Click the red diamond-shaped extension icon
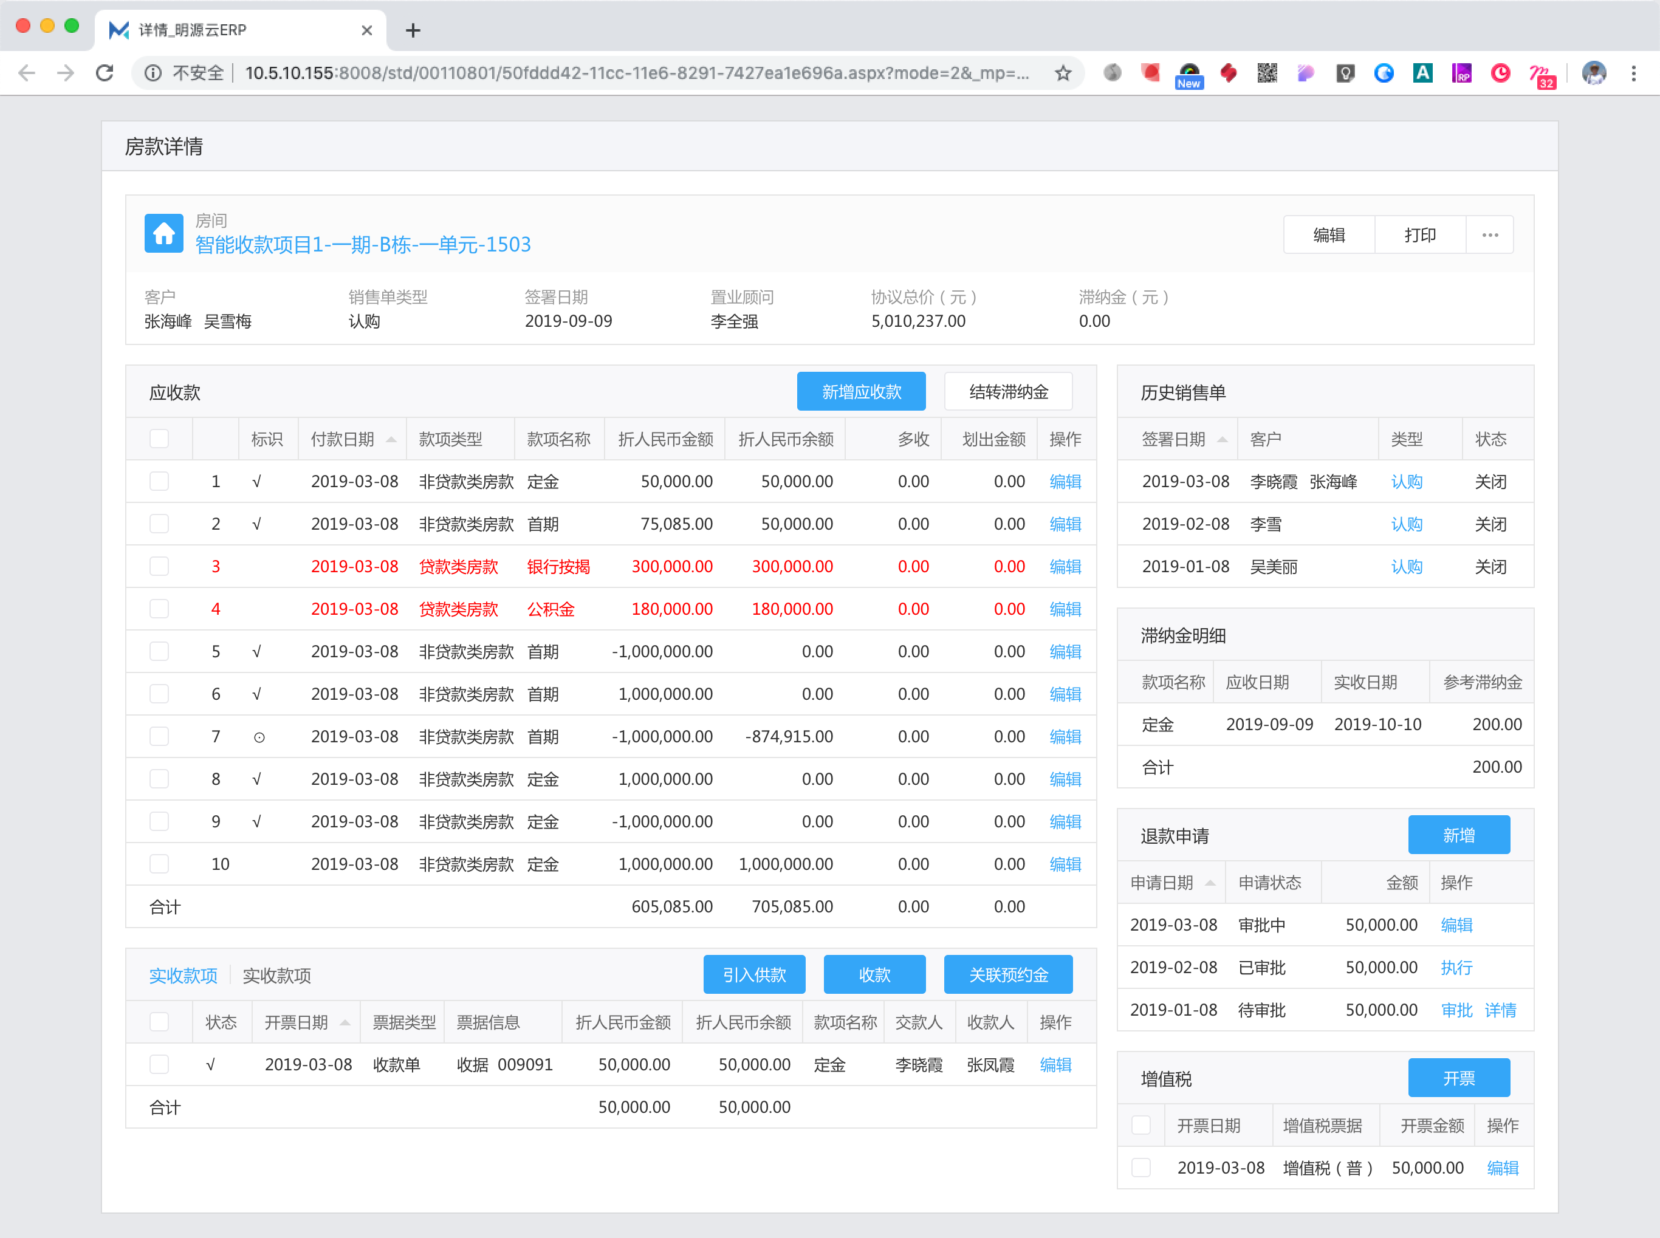This screenshot has height=1238, width=1660. pos(1229,73)
